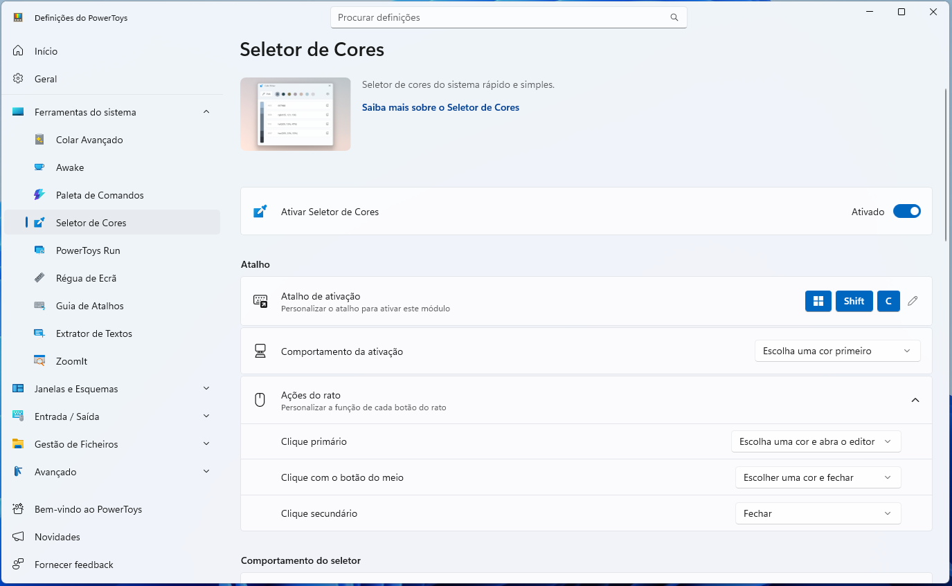Viewport: 952px width, 586px height.
Task: Open Fornecer feedback in the sidebar
Action: [73, 565]
